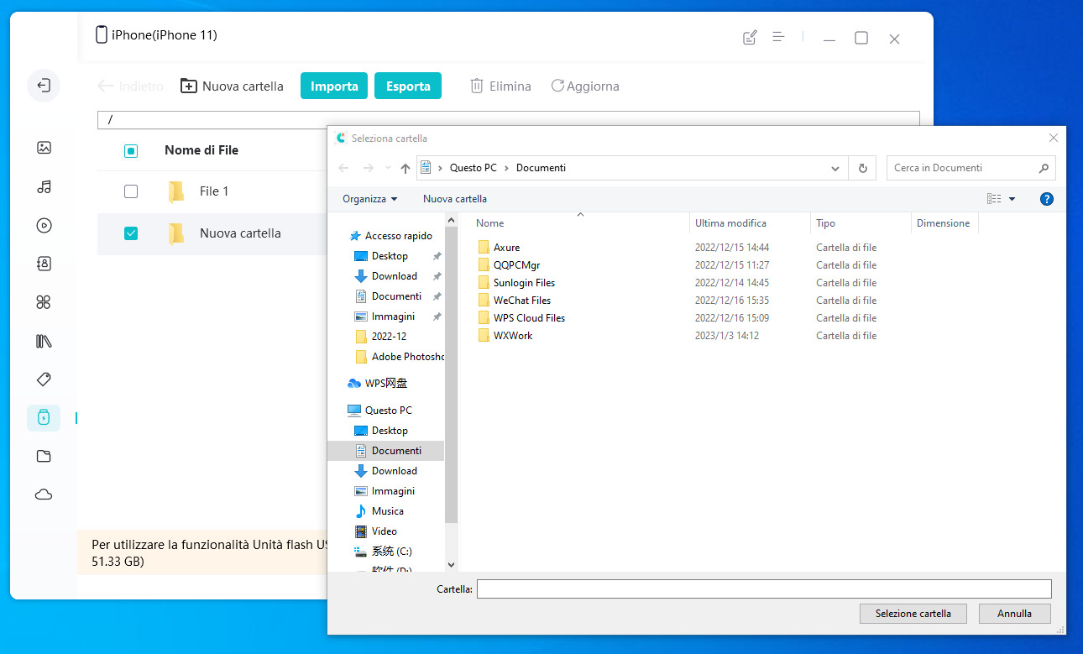Click the navigation pane scroll up arrow
This screenshot has height=654, width=1083.
tap(451, 221)
